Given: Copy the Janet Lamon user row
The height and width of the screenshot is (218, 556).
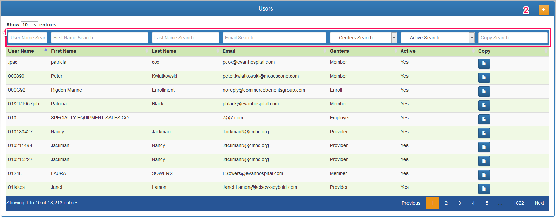Looking at the screenshot, I should tap(484, 189).
